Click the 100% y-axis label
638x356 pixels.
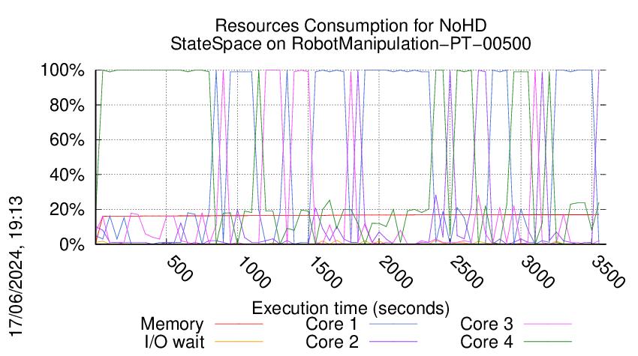tap(62, 70)
